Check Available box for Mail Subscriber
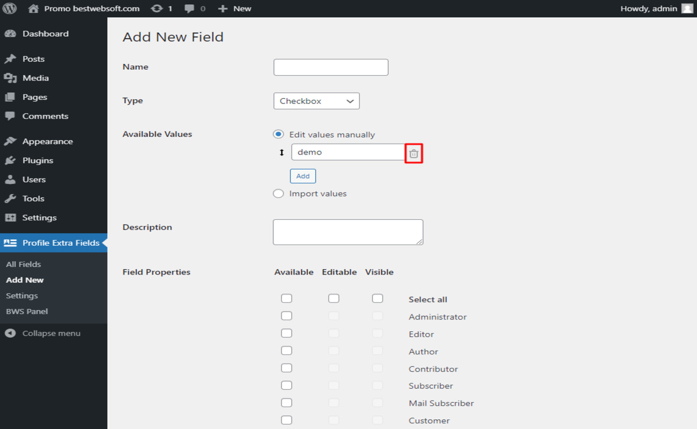 287,403
